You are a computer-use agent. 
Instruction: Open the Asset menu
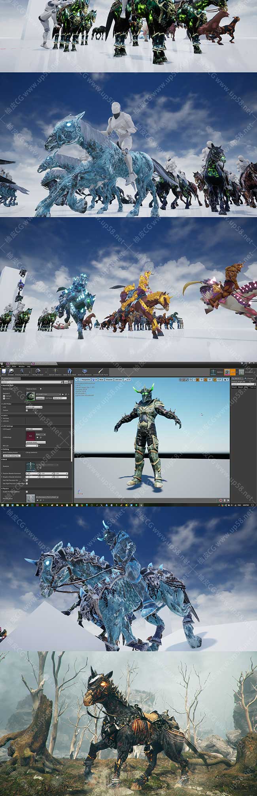(x=14, y=367)
